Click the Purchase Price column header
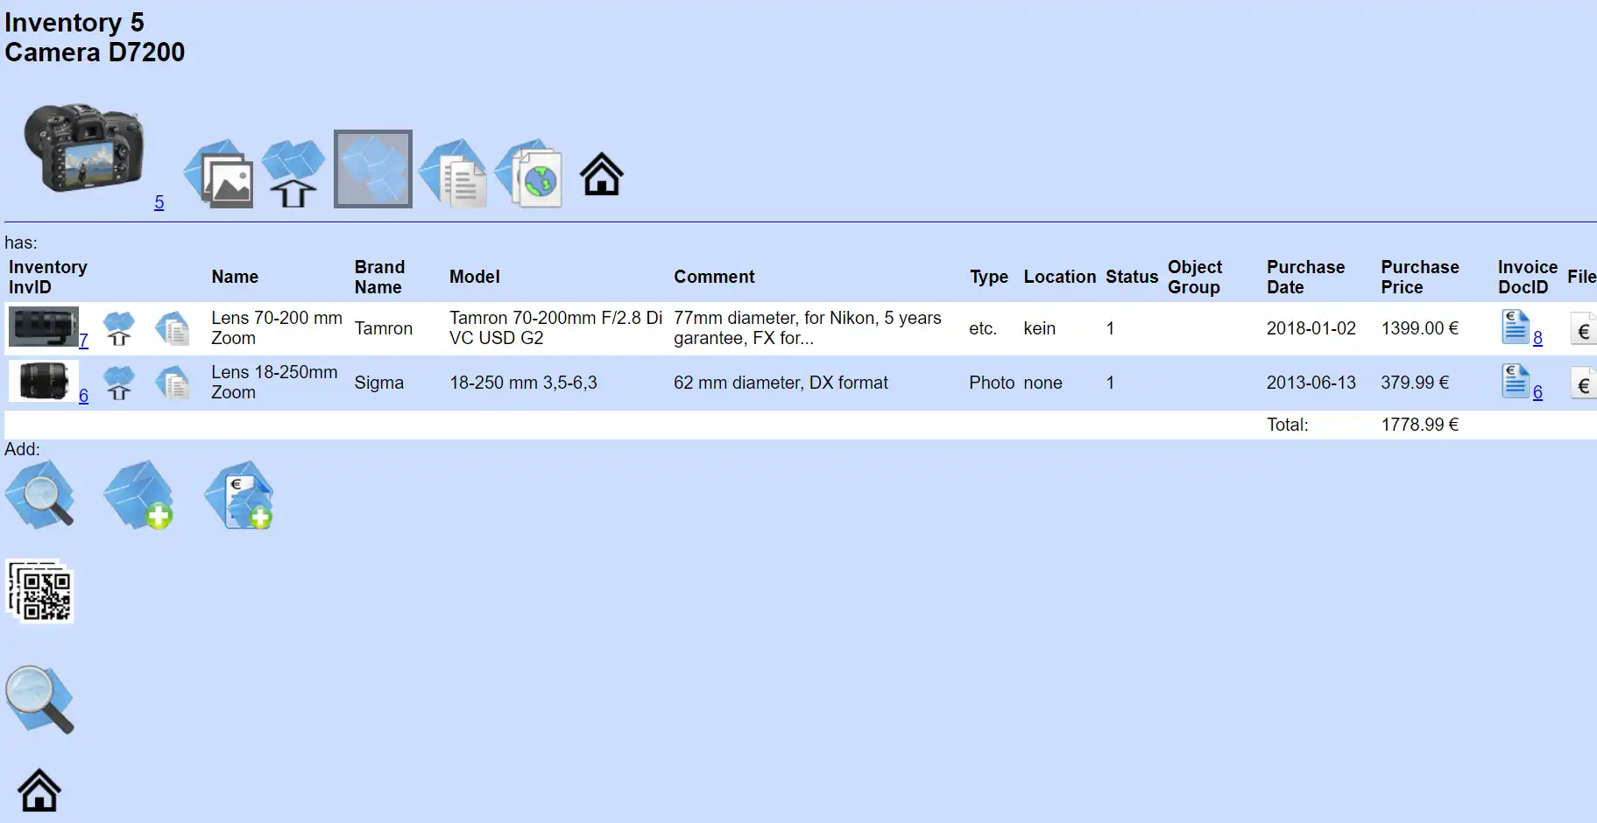The height and width of the screenshot is (823, 1597). (x=1420, y=277)
